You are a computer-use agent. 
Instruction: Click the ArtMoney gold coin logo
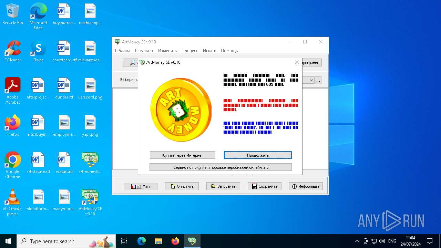tap(181, 110)
